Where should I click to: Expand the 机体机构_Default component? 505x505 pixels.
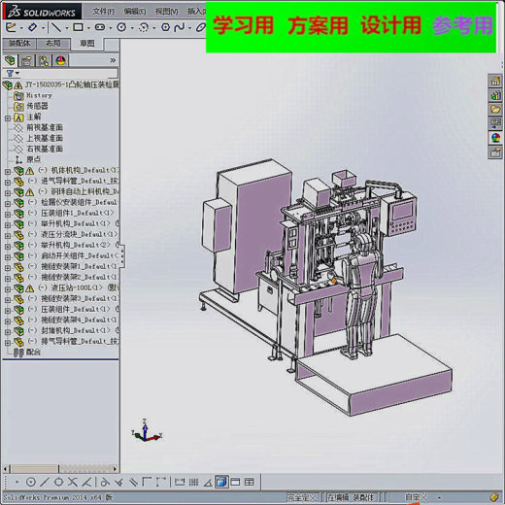coord(8,171)
